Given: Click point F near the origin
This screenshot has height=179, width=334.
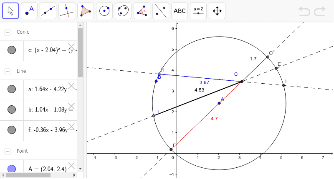Looking at the screenshot, I should coord(171,149).
